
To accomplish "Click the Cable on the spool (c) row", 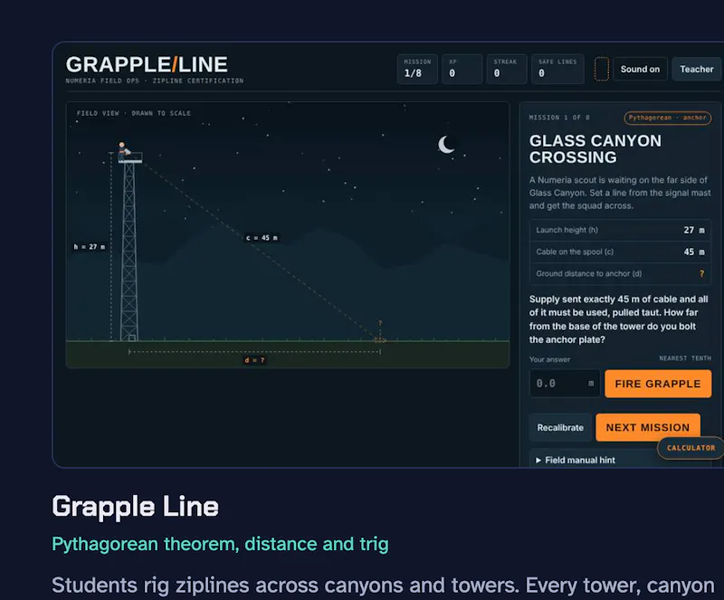I will 620,252.
